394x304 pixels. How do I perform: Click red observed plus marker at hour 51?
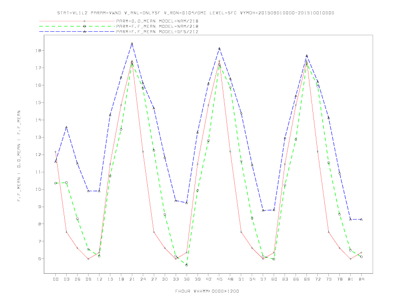pos(241,232)
